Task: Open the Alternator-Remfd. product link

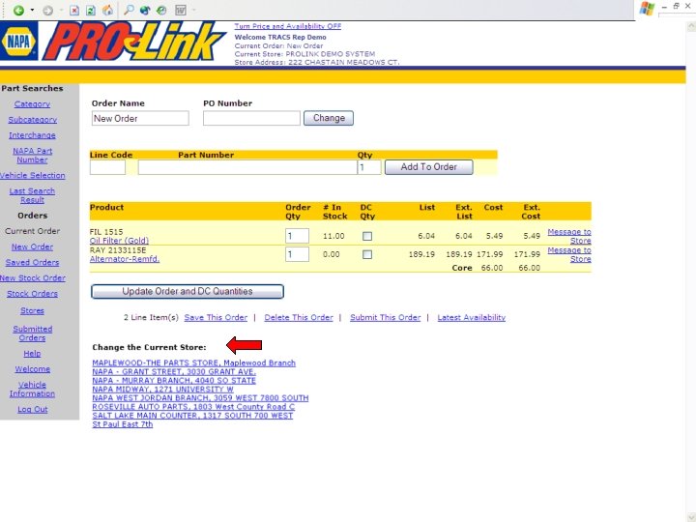Action: (125, 259)
